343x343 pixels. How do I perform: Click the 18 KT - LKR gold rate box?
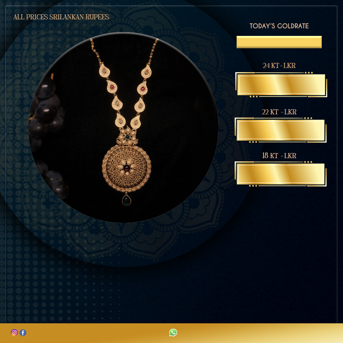(281, 174)
